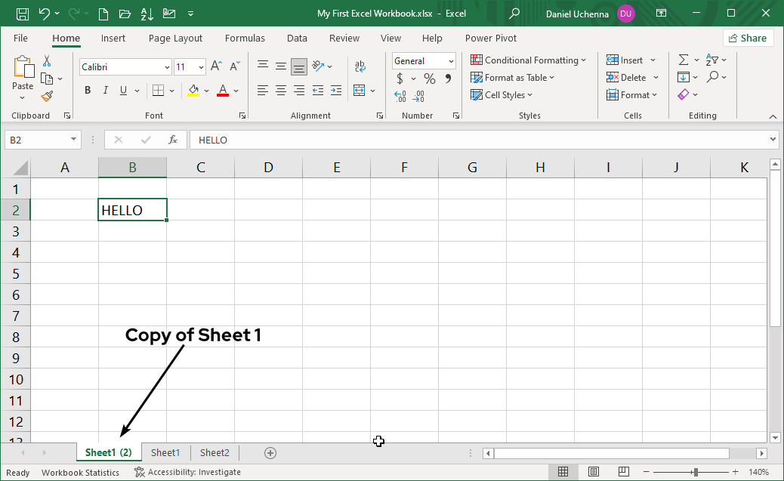Select the Sheet2 worksheet tab
This screenshot has height=481, width=784.
coord(214,452)
